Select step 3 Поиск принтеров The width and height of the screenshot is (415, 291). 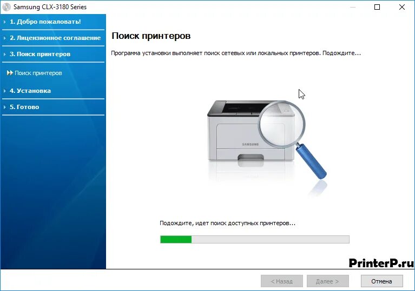(40, 54)
